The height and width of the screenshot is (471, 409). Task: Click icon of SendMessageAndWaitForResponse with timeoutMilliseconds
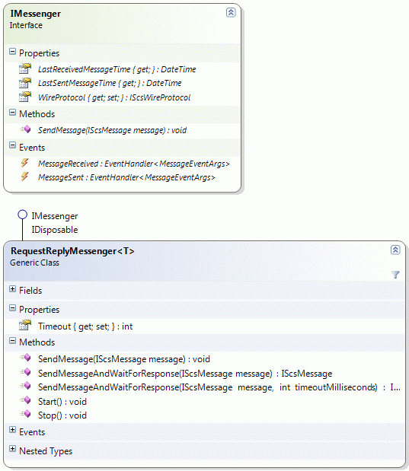pos(25,386)
